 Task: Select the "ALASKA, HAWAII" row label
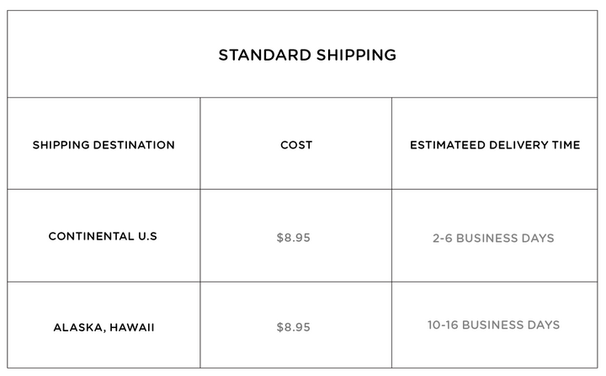click(104, 328)
